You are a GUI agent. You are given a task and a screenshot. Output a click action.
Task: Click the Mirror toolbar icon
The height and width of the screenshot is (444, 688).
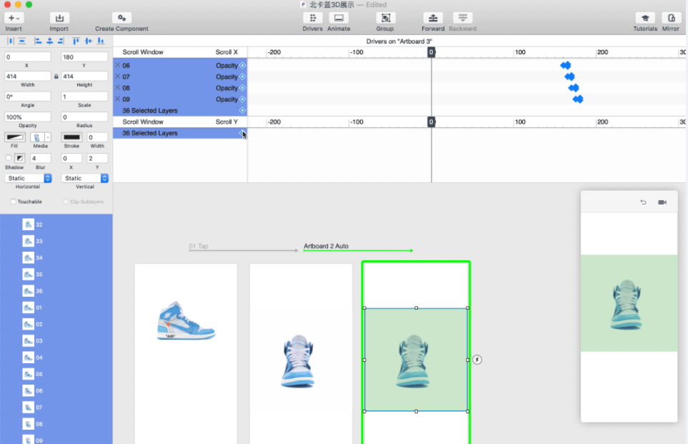click(671, 18)
